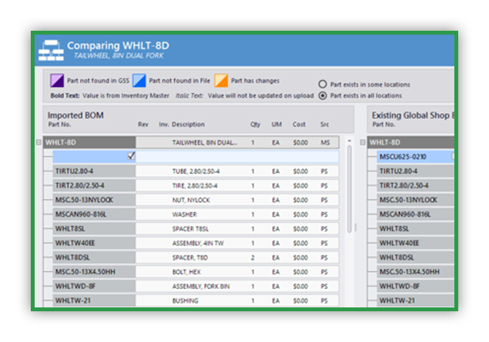Select MSC.50-13NYLOCK in Imported BOM
489x342 pixels.
coord(94,200)
